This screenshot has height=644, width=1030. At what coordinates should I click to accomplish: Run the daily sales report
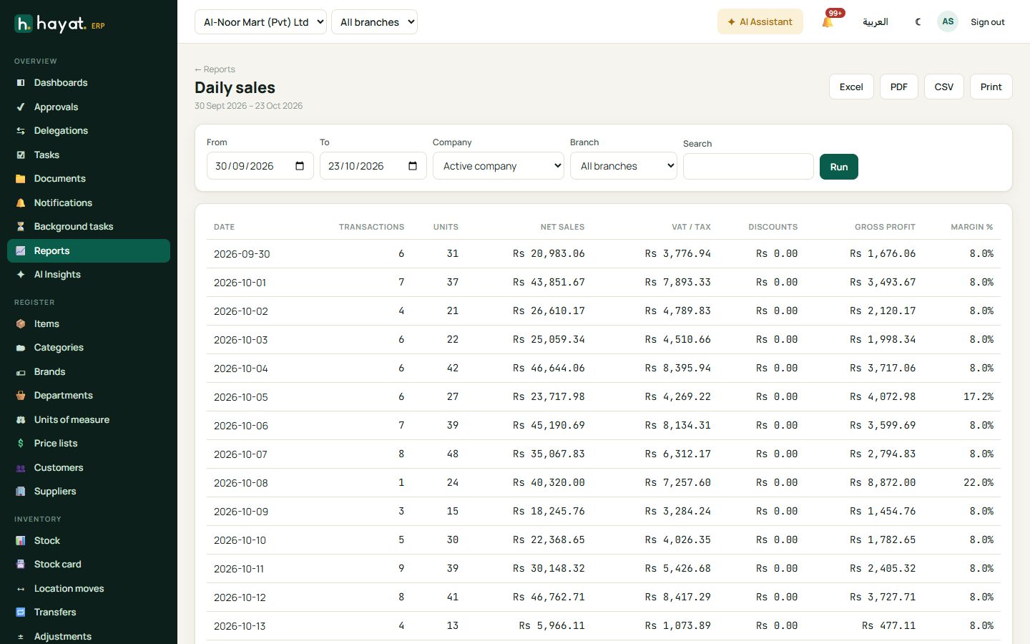pyautogui.click(x=839, y=167)
